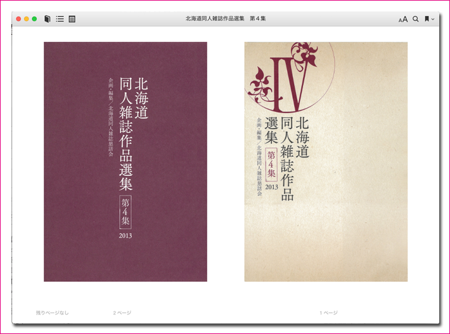Show the table of contents list
This screenshot has height=334, width=450.
[x=60, y=19]
